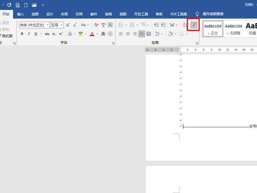Open the font size dropdown
Viewport: 257px width, 193px height.
[x=57, y=25]
